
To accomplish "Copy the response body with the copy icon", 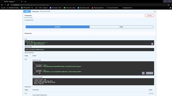I will 143,73.
